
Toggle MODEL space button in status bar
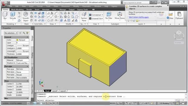click(x=113, y=103)
